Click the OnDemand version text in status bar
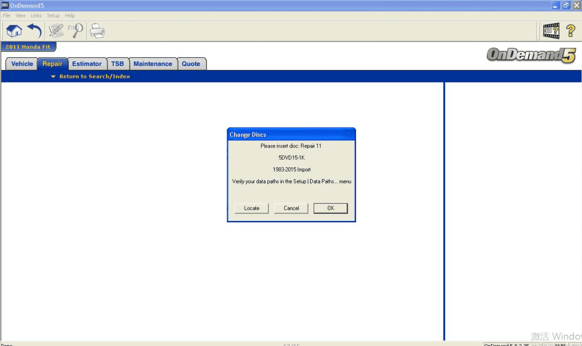 click(x=507, y=344)
